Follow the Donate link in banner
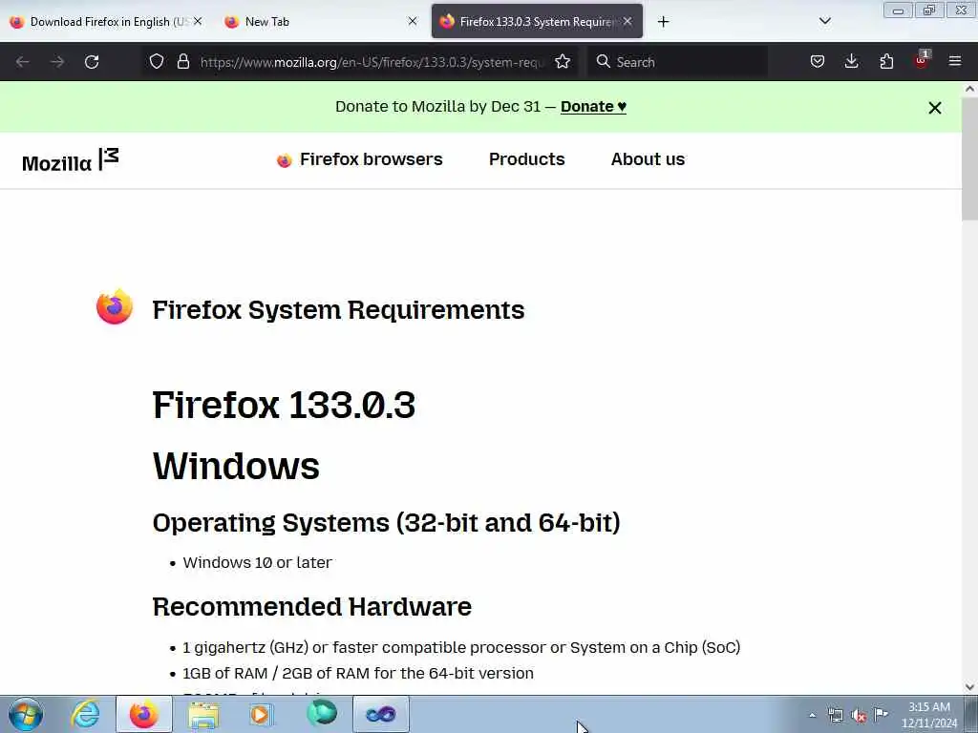978x733 pixels. coord(593,107)
